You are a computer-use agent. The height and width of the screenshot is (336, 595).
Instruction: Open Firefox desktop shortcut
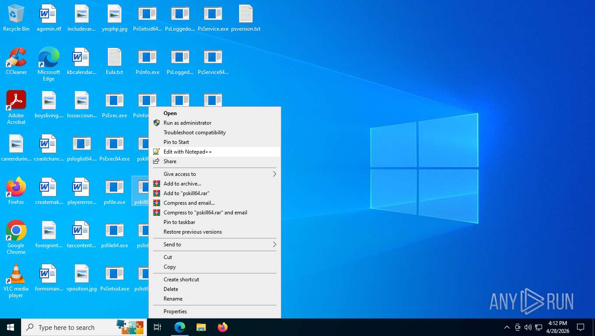pyautogui.click(x=16, y=191)
